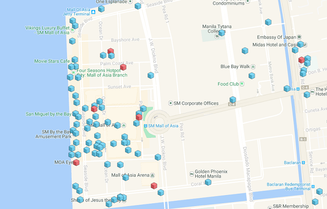
Task: Select the Ortigas street label
Action: (x=313, y=130)
